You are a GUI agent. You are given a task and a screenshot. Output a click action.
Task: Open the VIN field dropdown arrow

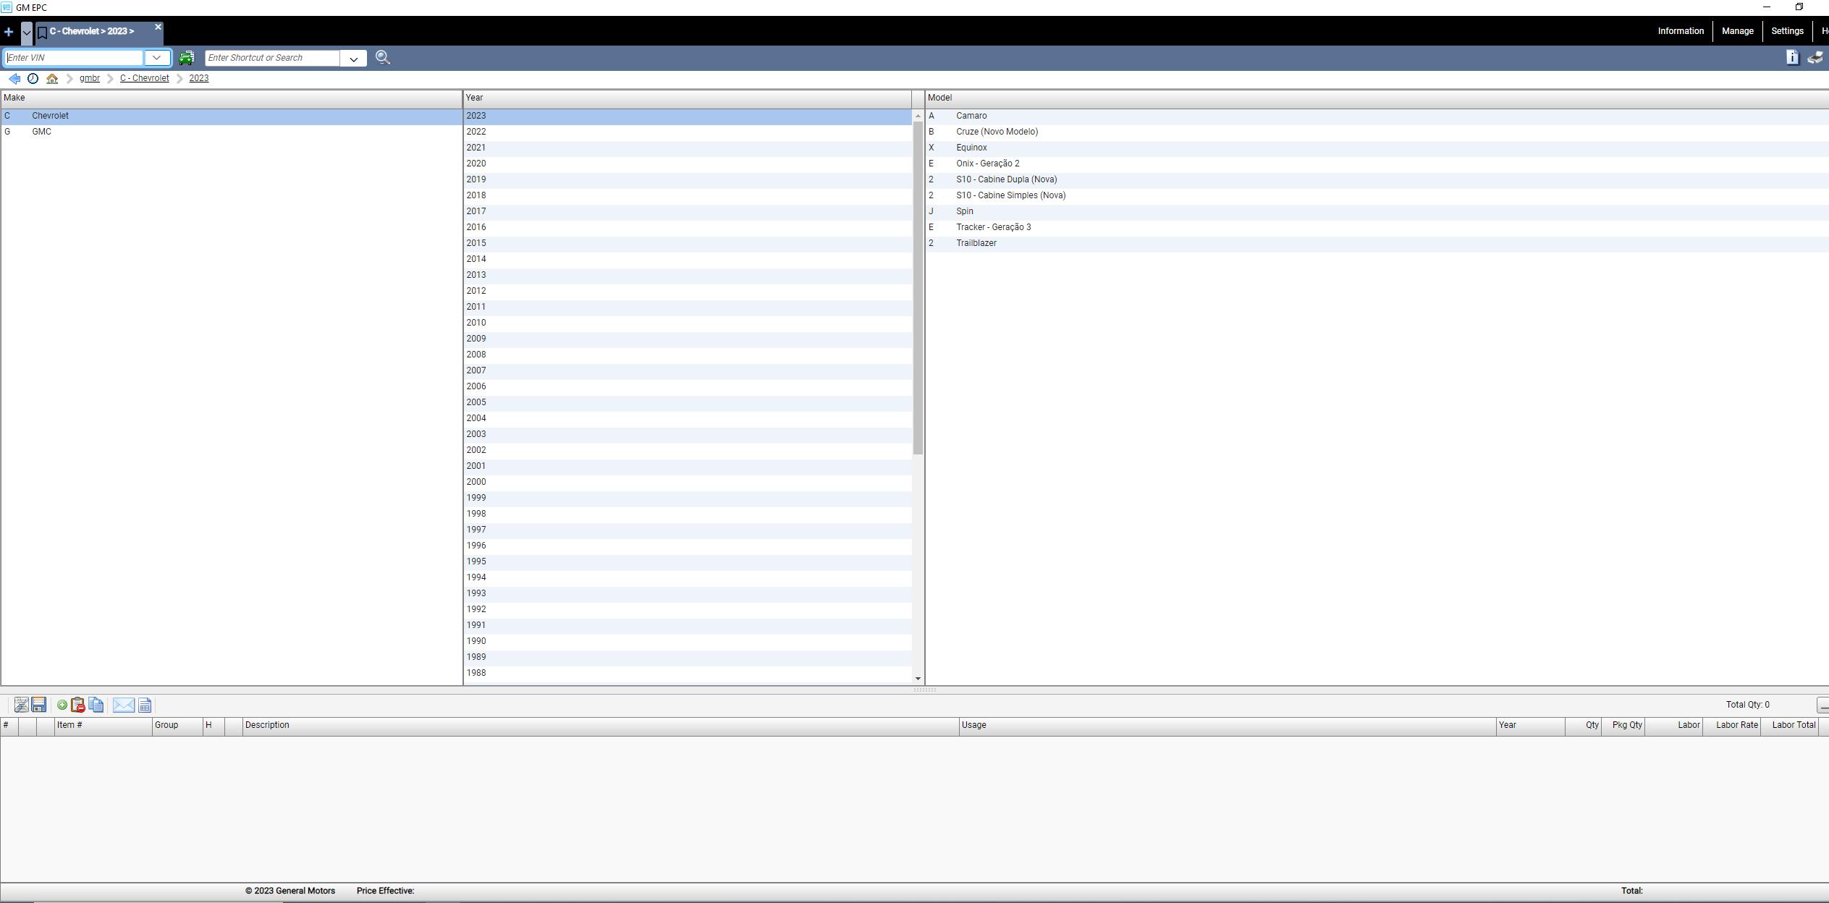(156, 58)
